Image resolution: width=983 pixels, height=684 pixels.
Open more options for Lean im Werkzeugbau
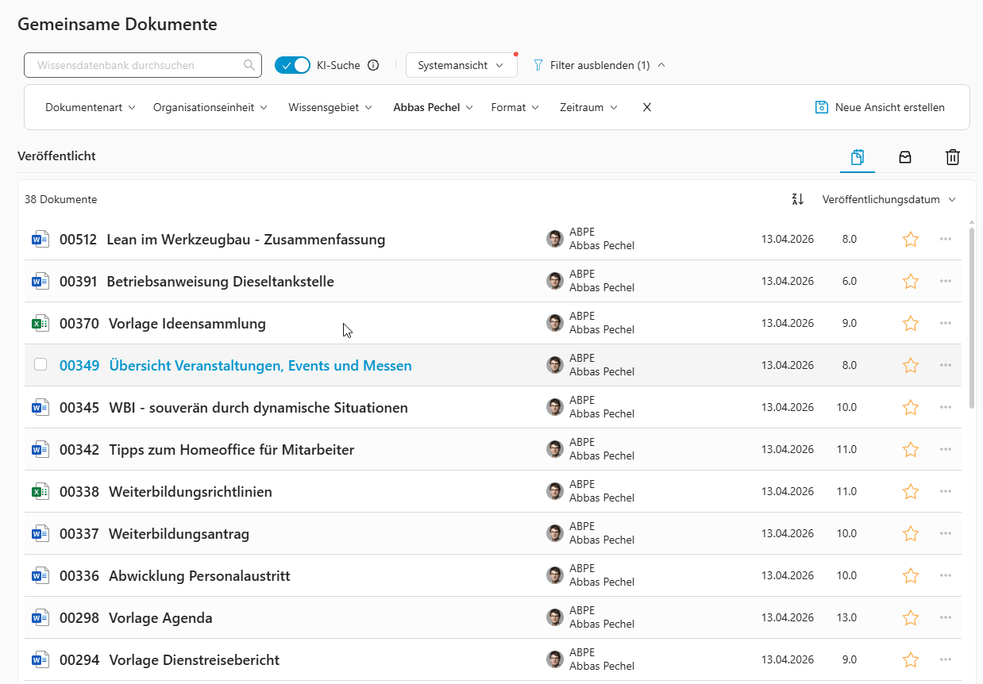(x=945, y=239)
